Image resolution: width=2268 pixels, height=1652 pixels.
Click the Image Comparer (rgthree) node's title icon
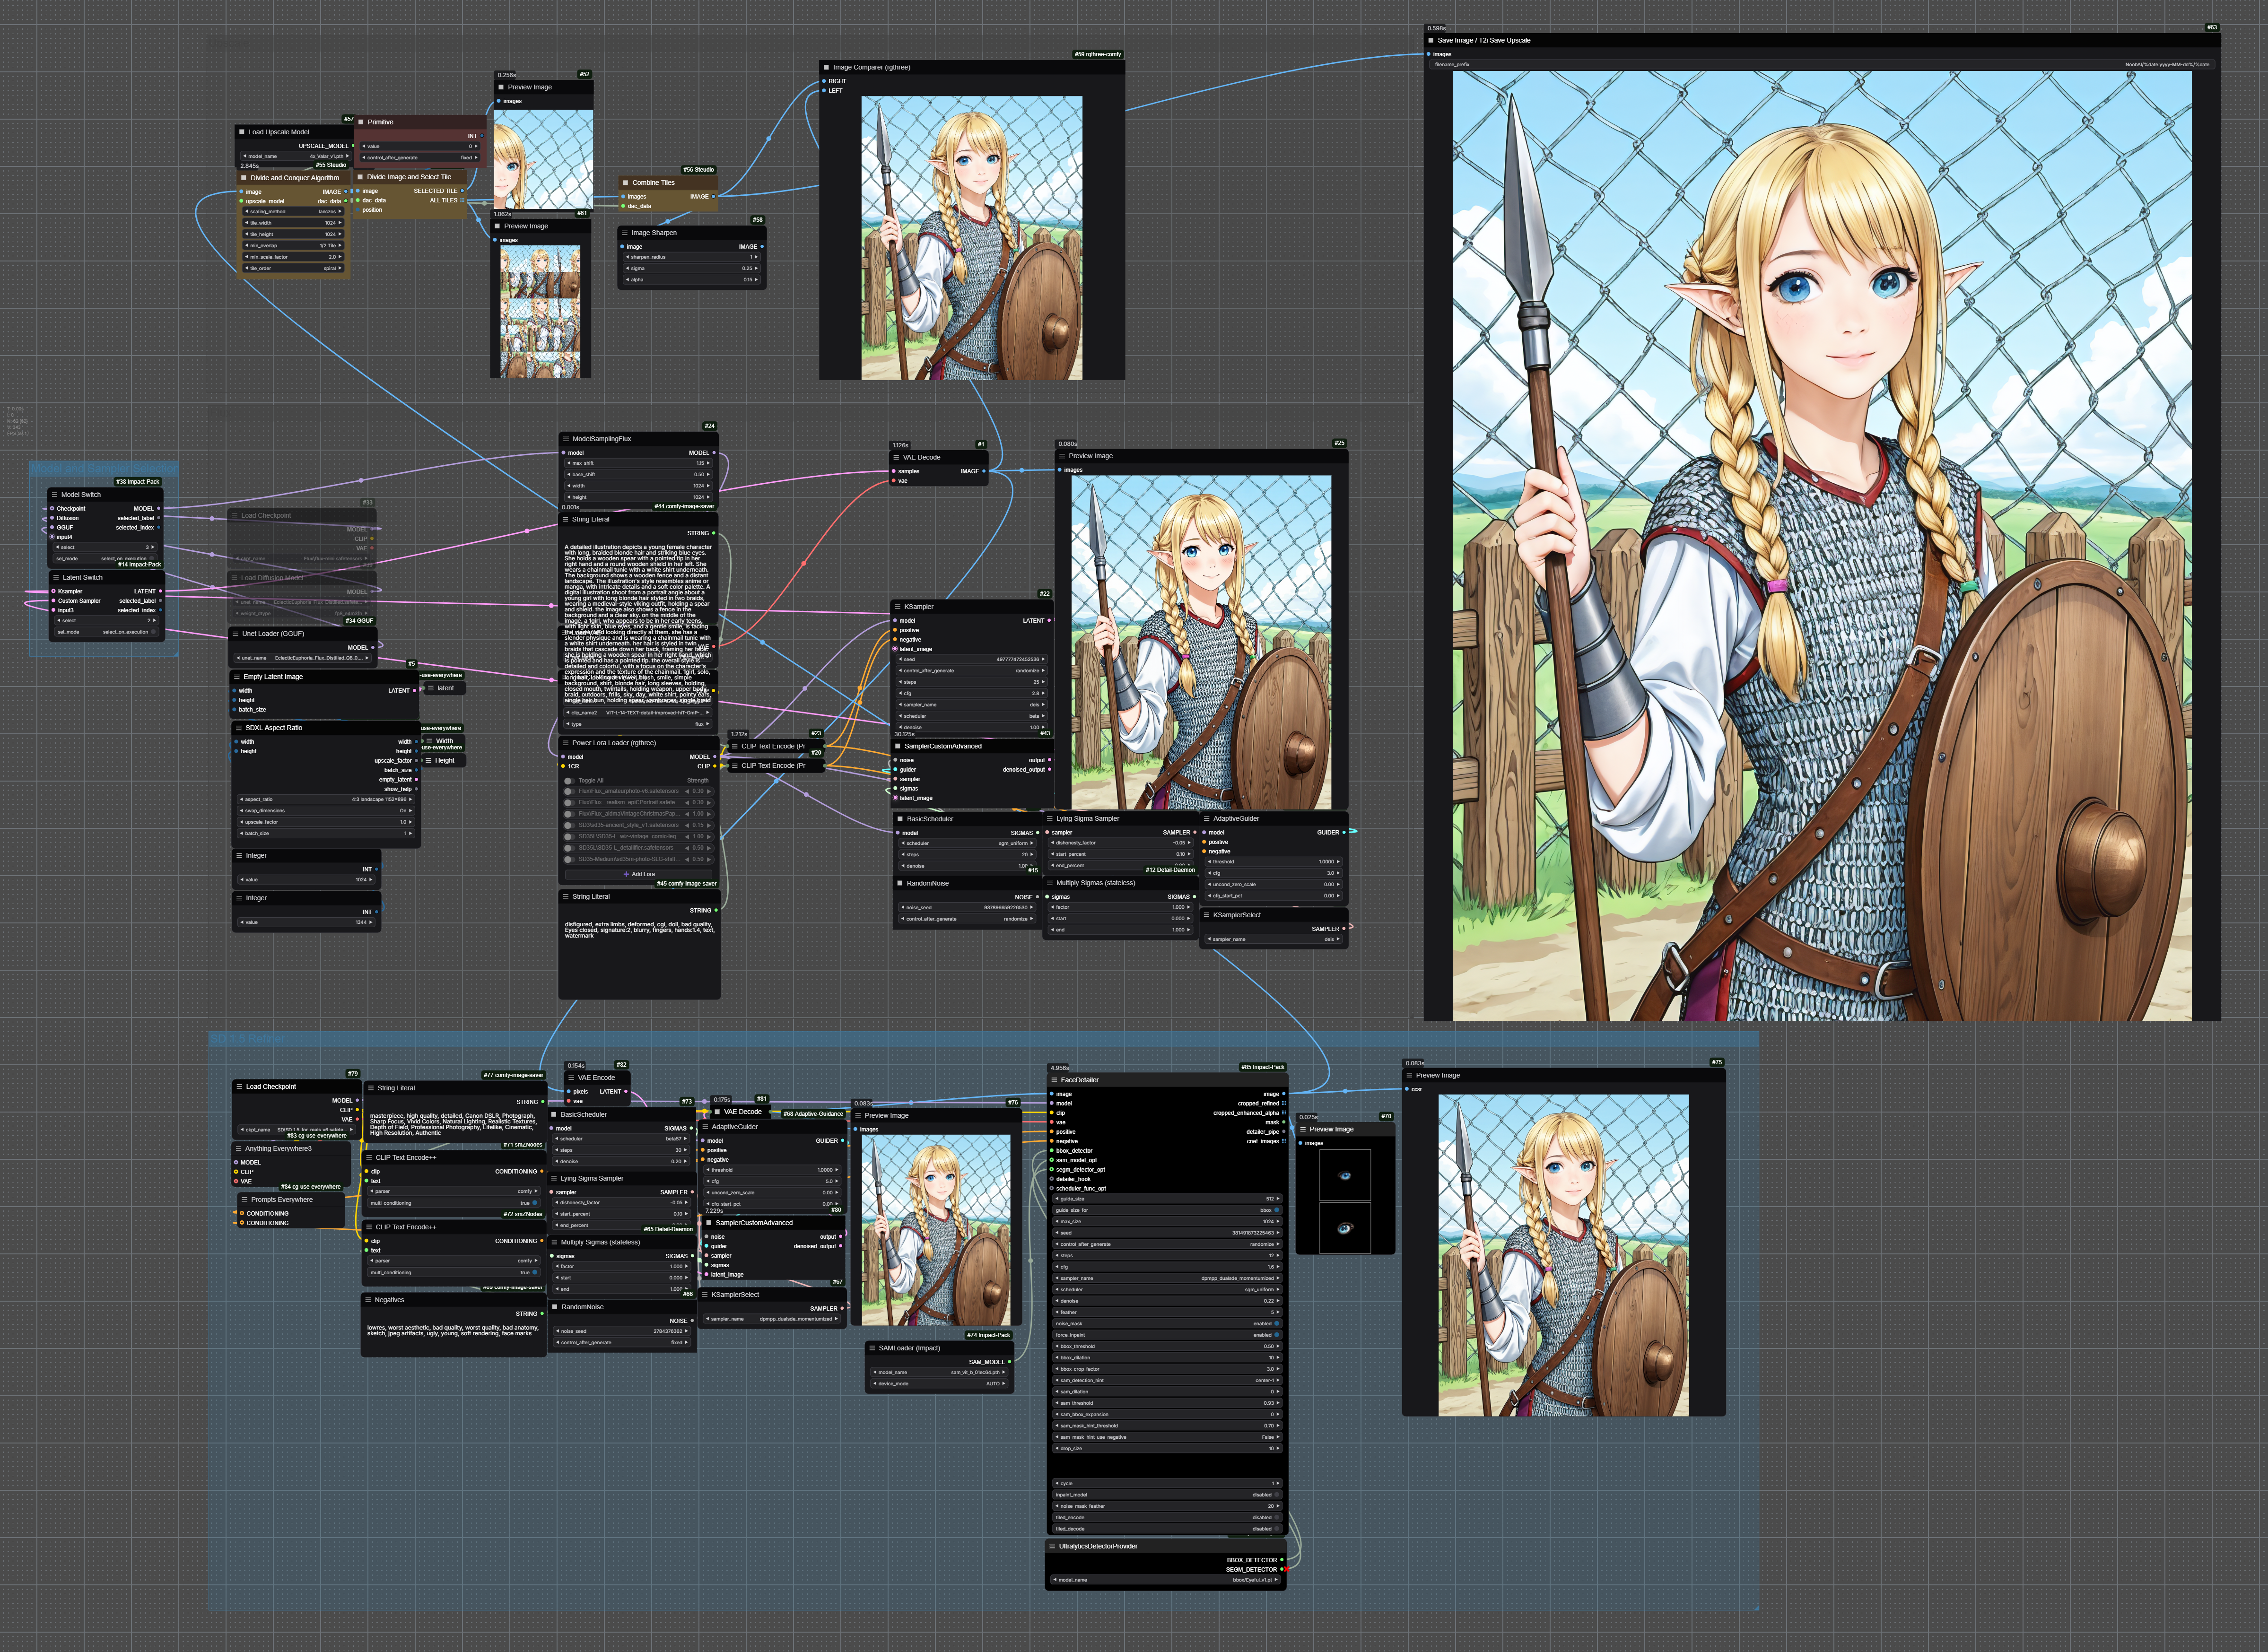(827, 68)
